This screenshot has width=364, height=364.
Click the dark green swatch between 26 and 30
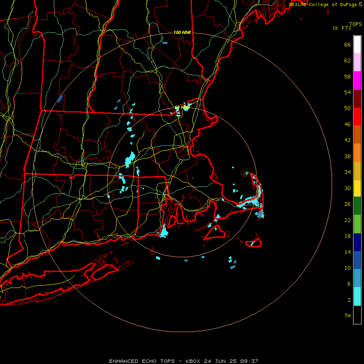[357, 206]
